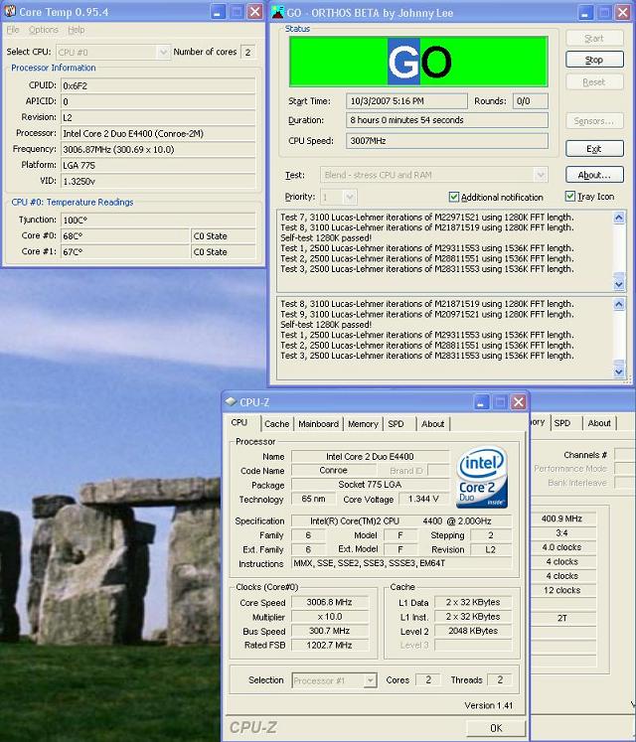This screenshot has height=742, width=636.
Task: Switch to the About tab in front CPU-Z
Action: 433,424
